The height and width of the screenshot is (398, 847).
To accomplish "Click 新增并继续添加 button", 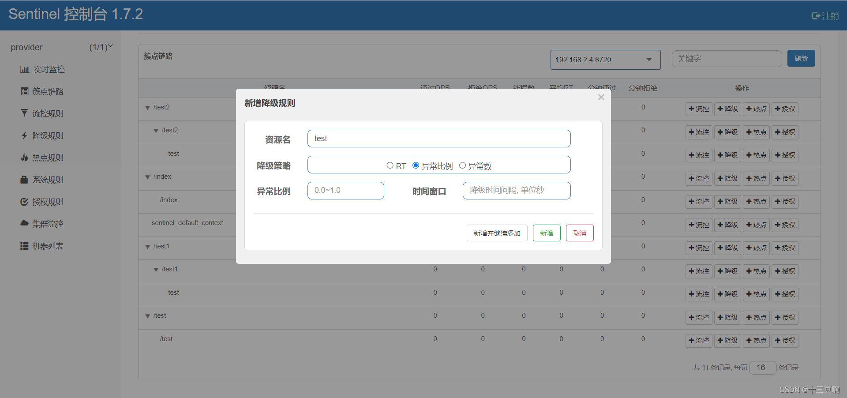I will (x=497, y=233).
